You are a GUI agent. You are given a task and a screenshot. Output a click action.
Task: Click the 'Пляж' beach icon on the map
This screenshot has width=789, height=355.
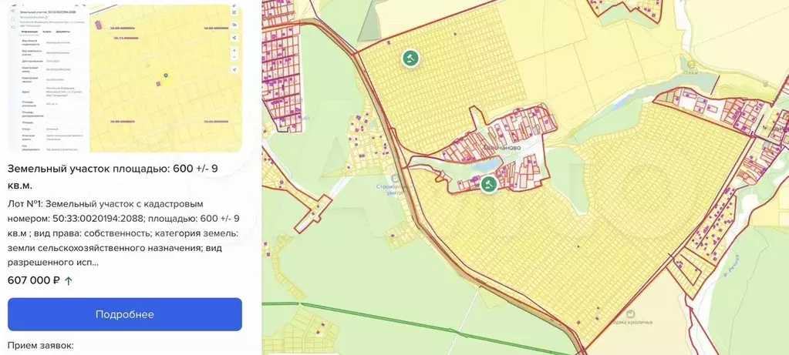pos(691,64)
